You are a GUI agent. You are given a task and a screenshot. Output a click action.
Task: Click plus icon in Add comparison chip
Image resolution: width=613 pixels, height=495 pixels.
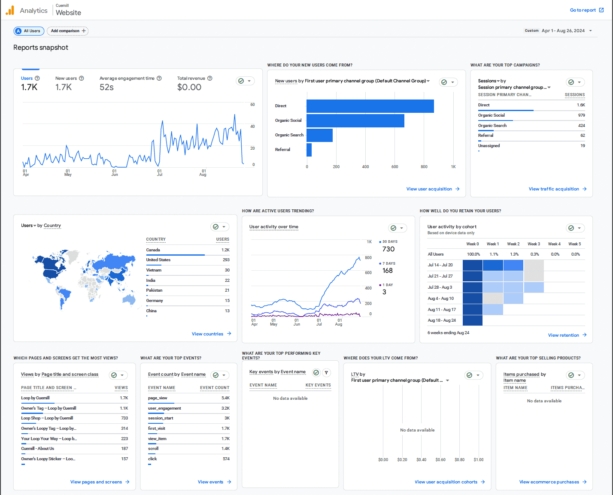[84, 31]
